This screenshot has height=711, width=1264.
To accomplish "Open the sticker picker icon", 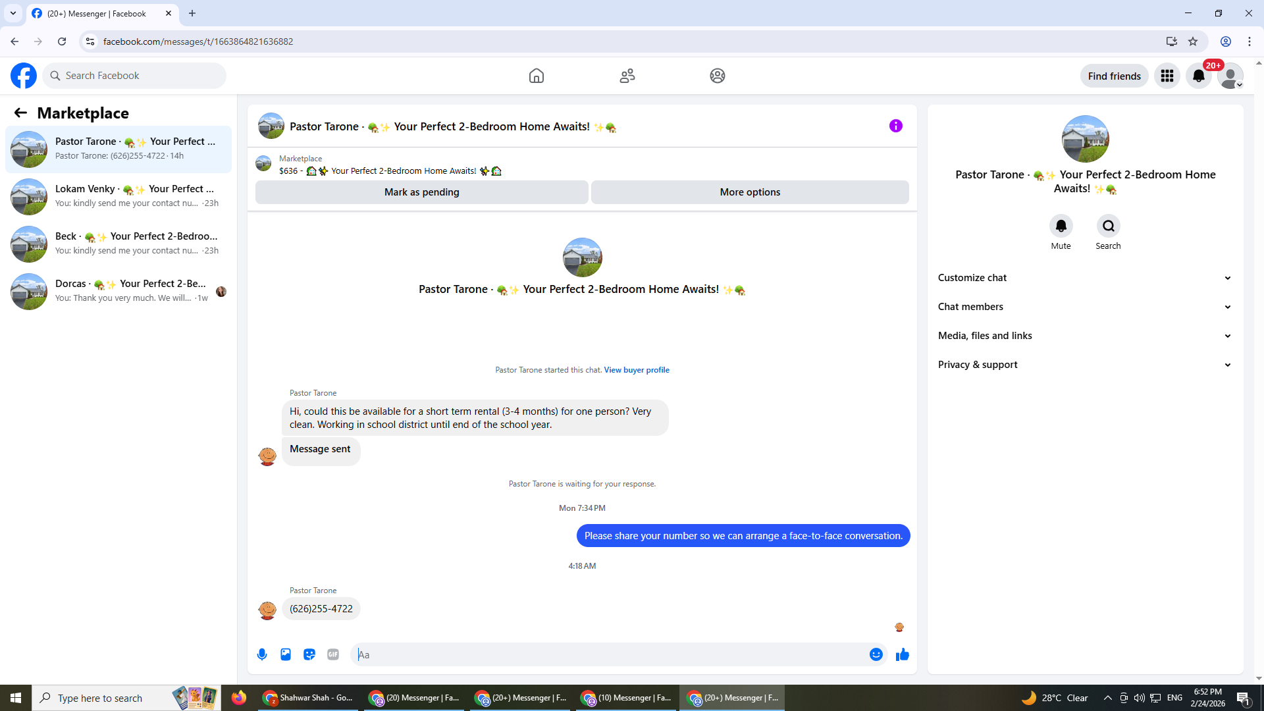I will 309,654.
